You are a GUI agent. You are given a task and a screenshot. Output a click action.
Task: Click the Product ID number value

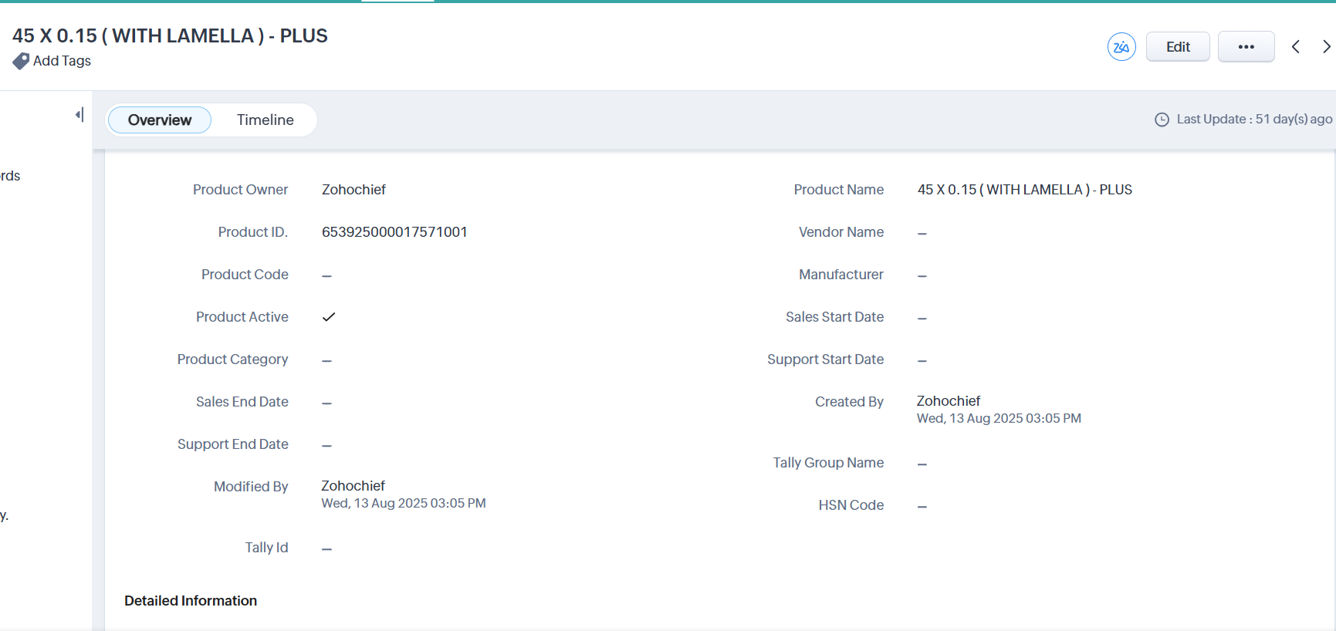pyautogui.click(x=394, y=232)
